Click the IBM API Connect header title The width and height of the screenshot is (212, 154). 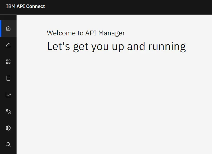pos(25,6)
